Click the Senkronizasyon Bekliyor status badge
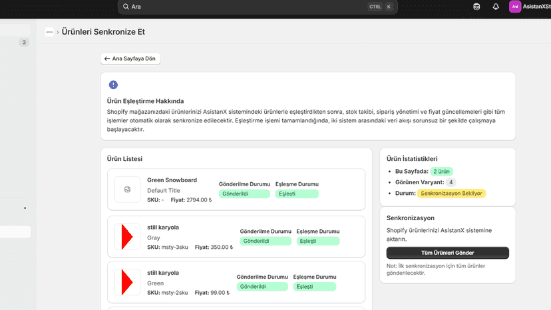This screenshot has height=310, width=551. pos(451,194)
